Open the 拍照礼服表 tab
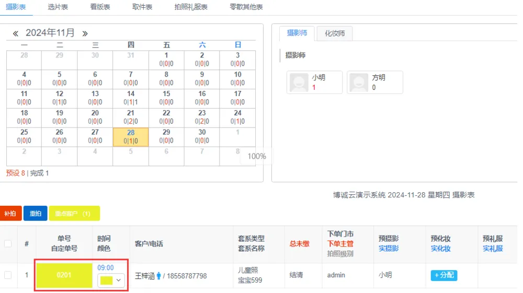This screenshot has width=523, height=293. (x=191, y=7)
